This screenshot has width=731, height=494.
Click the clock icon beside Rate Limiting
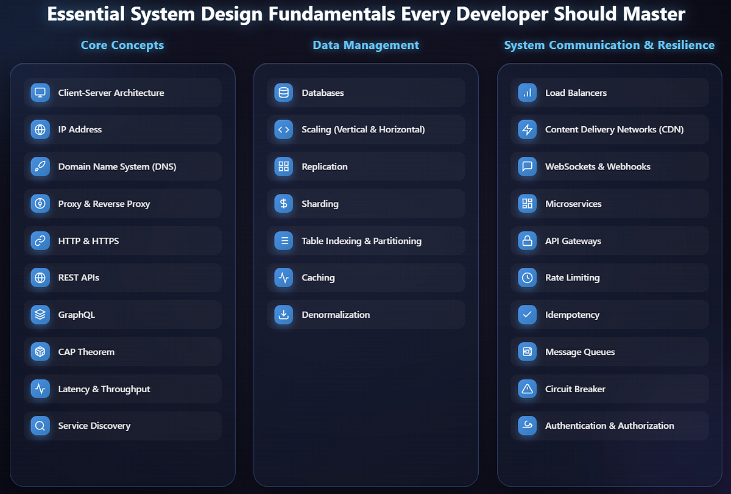click(527, 277)
